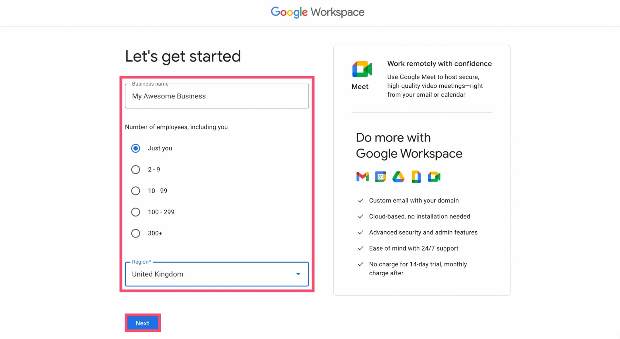The height and width of the screenshot is (339, 620).
Task: Click the Google Workspace logo at the top
Action: coord(317,12)
